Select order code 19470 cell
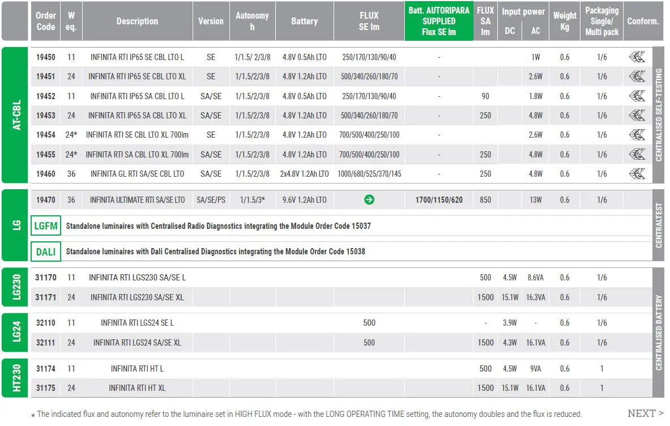 (46, 199)
